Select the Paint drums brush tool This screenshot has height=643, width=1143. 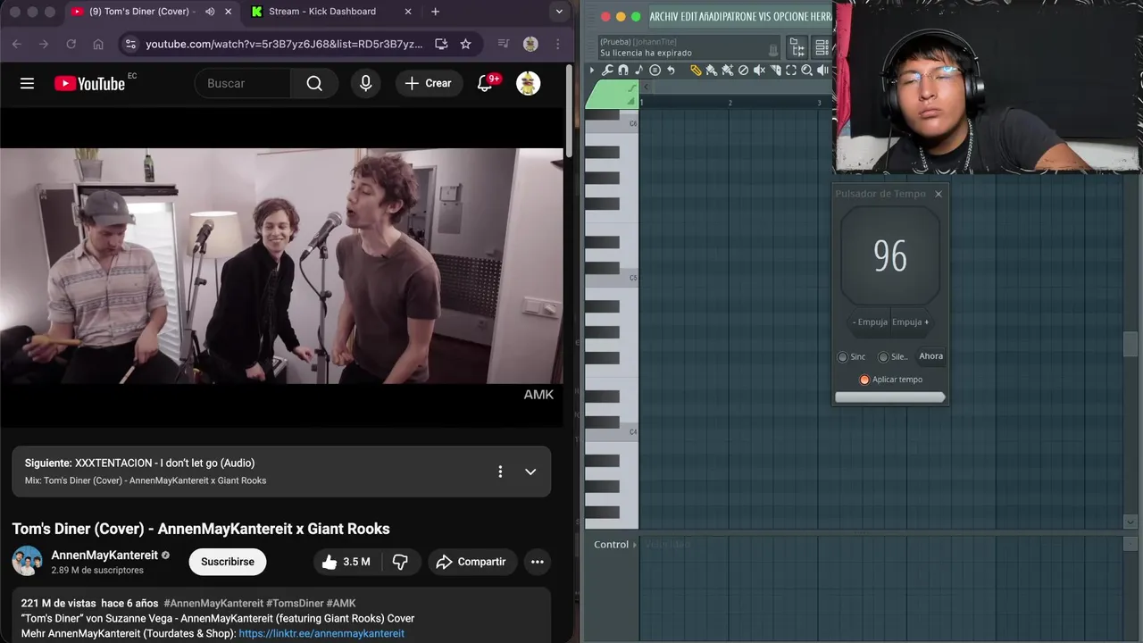(728, 70)
